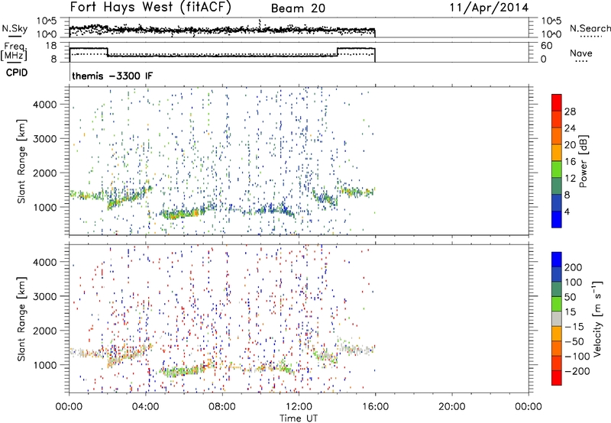Click the 'Time UT' axis label
611x423 pixels.
tap(299, 418)
